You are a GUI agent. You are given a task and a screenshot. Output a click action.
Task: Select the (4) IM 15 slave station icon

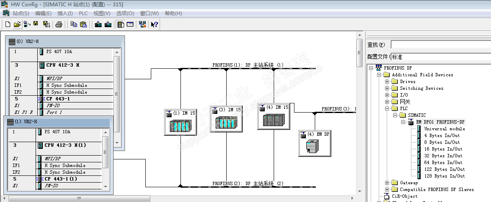click(x=274, y=116)
